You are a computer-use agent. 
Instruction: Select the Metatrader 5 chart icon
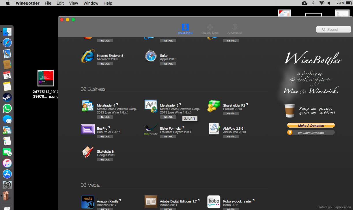pos(151,106)
